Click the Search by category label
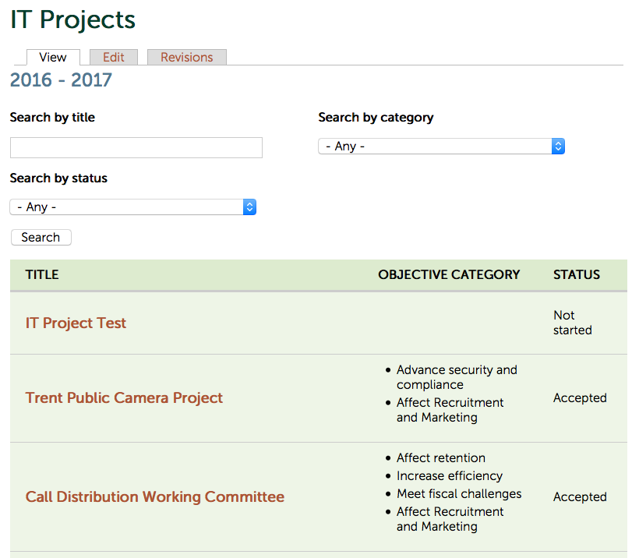 (376, 118)
